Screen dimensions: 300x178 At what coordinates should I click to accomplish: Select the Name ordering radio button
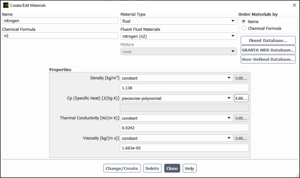tap(244, 21)
